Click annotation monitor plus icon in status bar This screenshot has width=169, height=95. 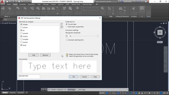pyautogui.click(x=154, y=93)
